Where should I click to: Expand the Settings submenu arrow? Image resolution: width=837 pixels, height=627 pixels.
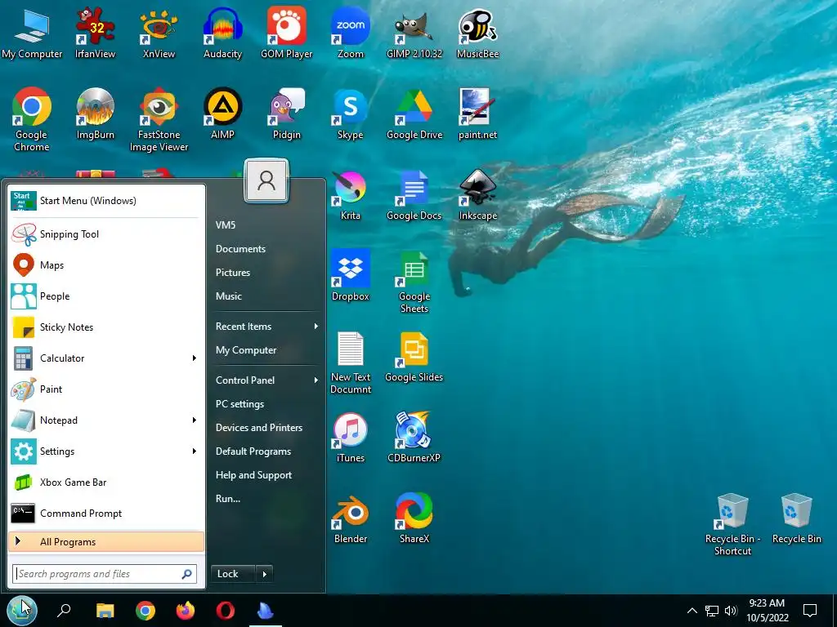[x=195, y=451]
